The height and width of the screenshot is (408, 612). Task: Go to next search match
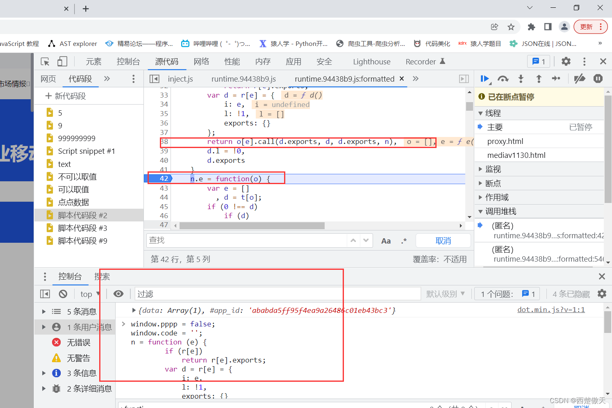(x=366, y=240)
